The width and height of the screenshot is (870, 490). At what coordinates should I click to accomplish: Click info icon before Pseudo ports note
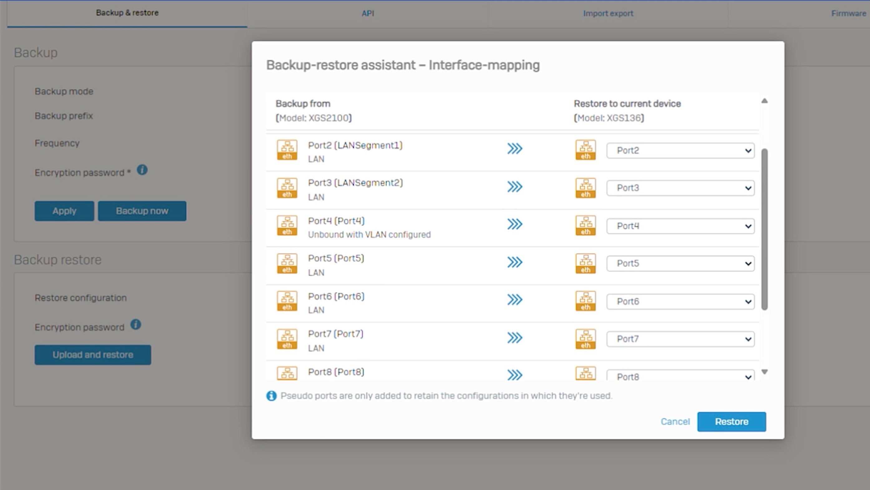coord(271,396)
